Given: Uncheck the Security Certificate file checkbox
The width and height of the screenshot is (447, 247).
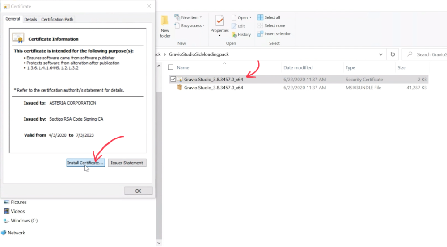Looking at the screenshot, I should [173, 79].
